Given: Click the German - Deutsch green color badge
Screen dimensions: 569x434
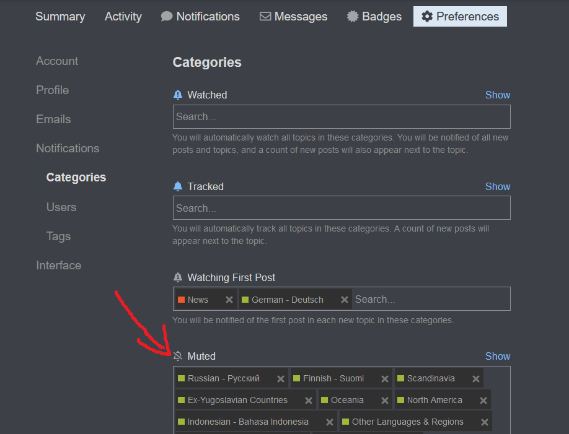Looking at the screenshot, I should [x=245, y=300].
